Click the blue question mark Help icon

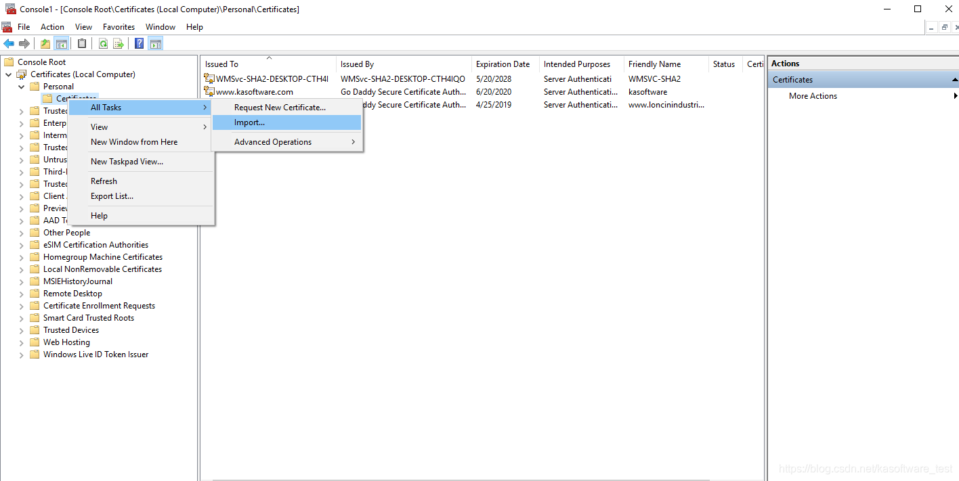tap(139, 44)
